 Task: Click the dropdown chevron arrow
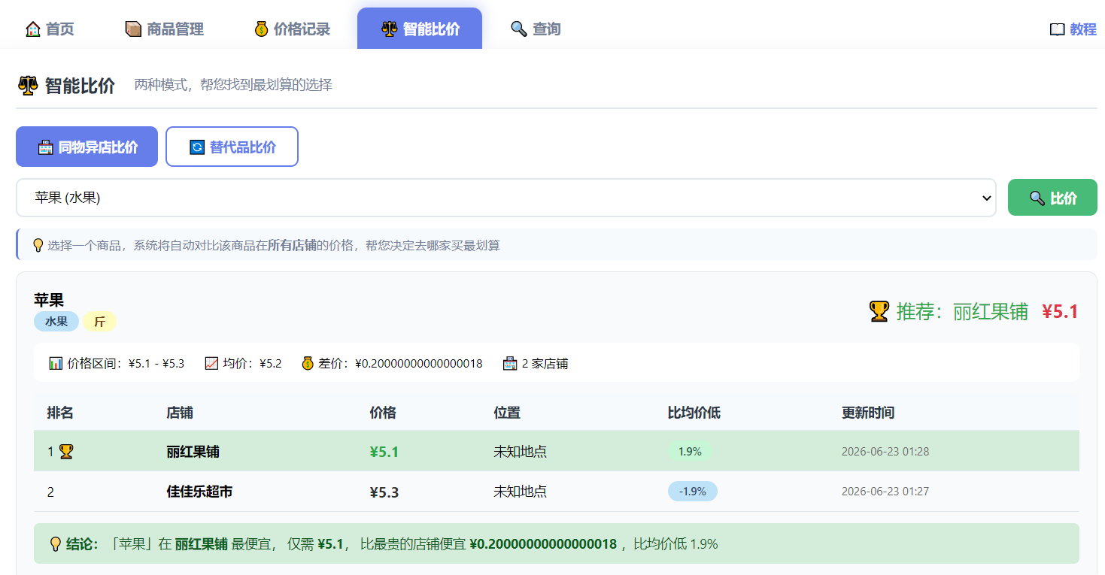(x=986, y=198)
